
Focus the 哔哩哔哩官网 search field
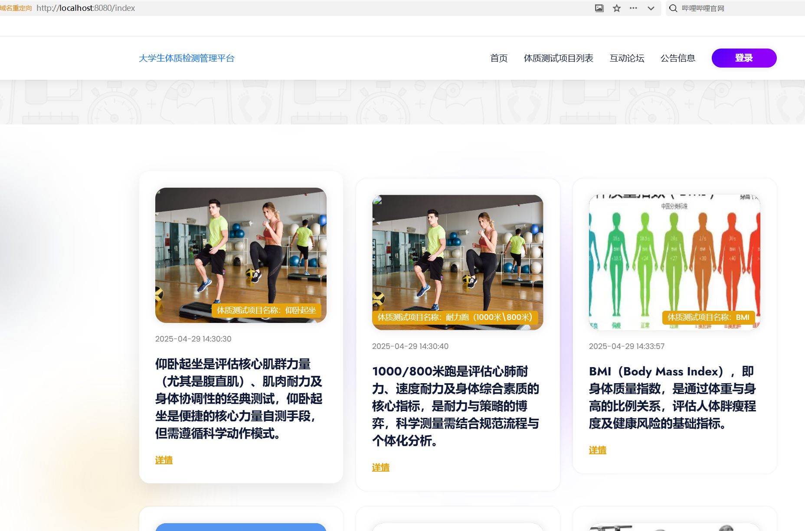(x=737, y=8)
